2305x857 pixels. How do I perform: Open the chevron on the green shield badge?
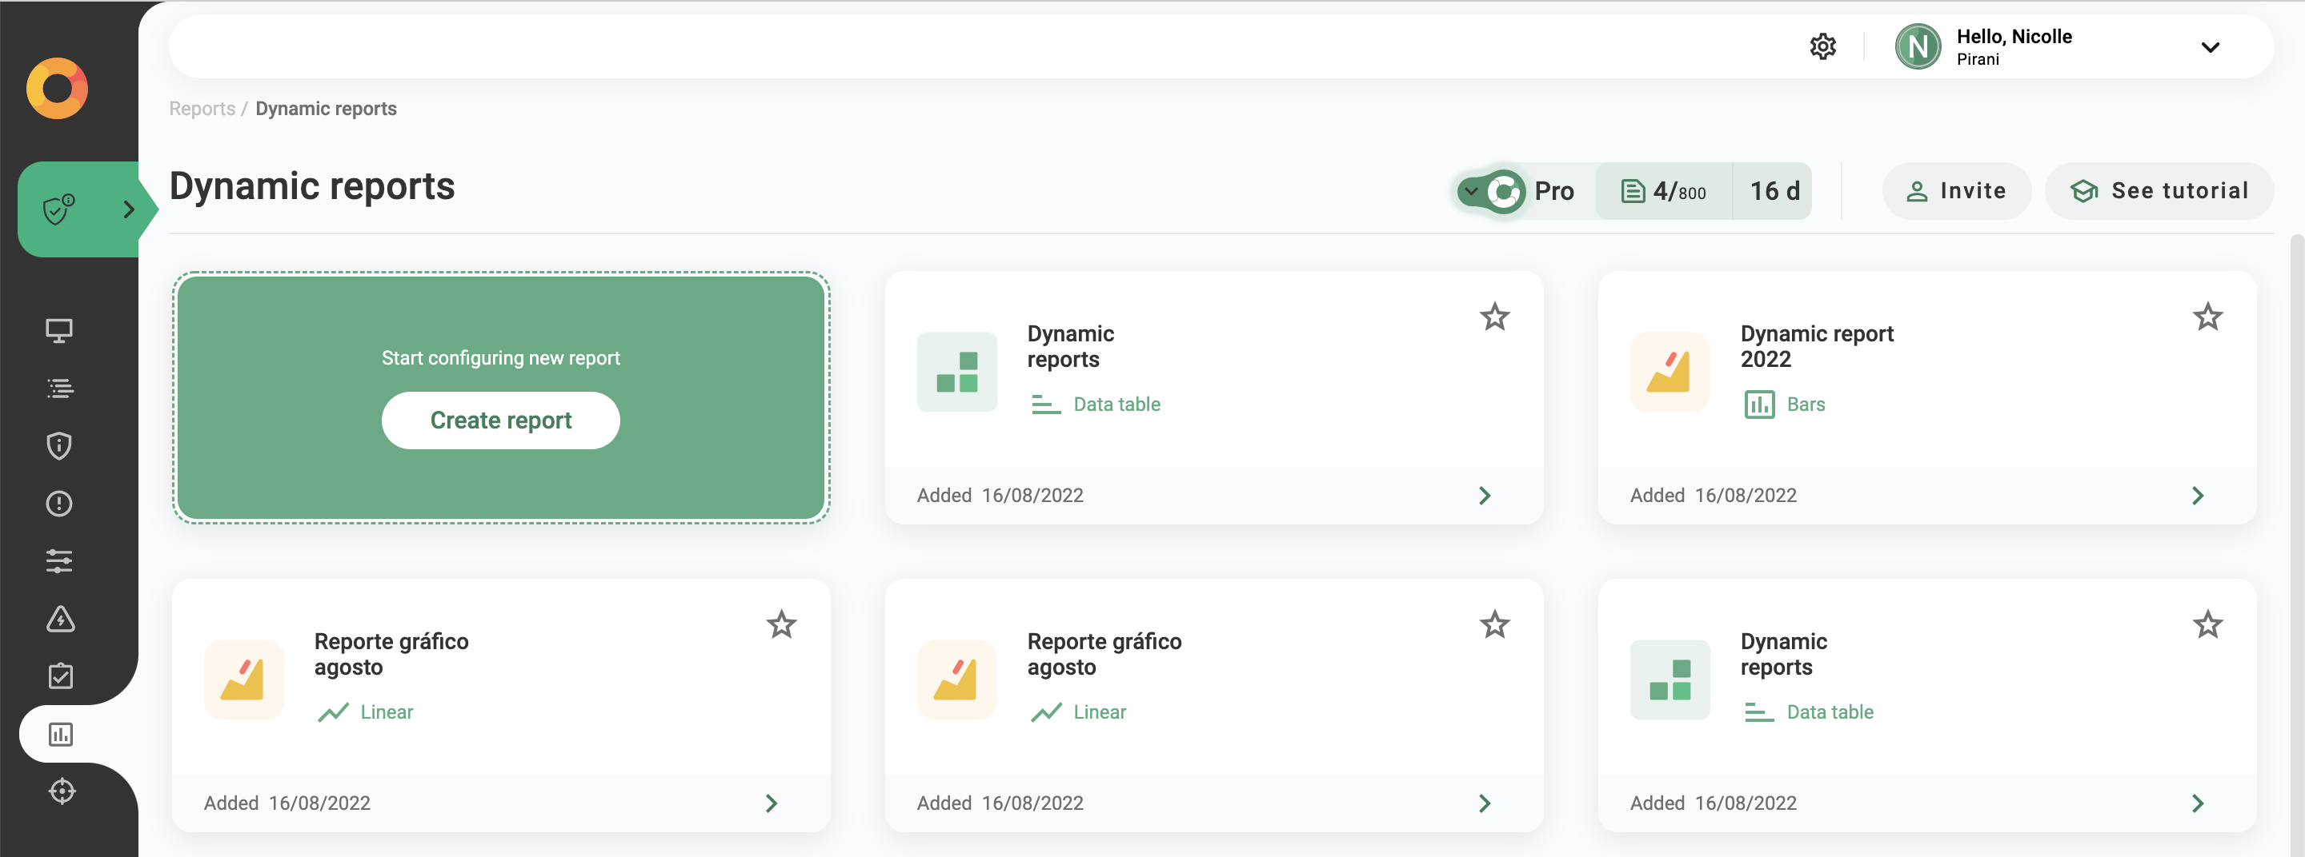point(129,209)
